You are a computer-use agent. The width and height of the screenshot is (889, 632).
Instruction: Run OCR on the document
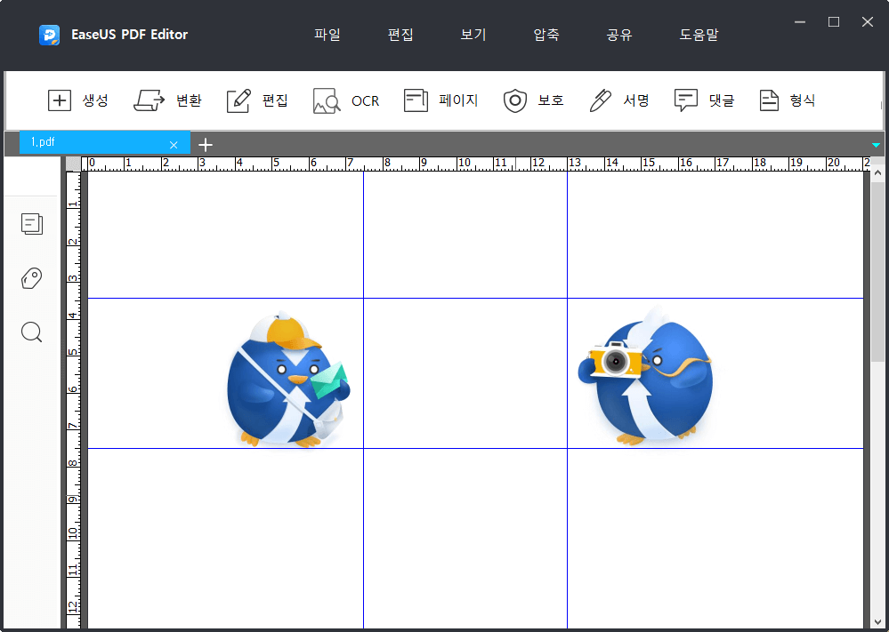346,100
